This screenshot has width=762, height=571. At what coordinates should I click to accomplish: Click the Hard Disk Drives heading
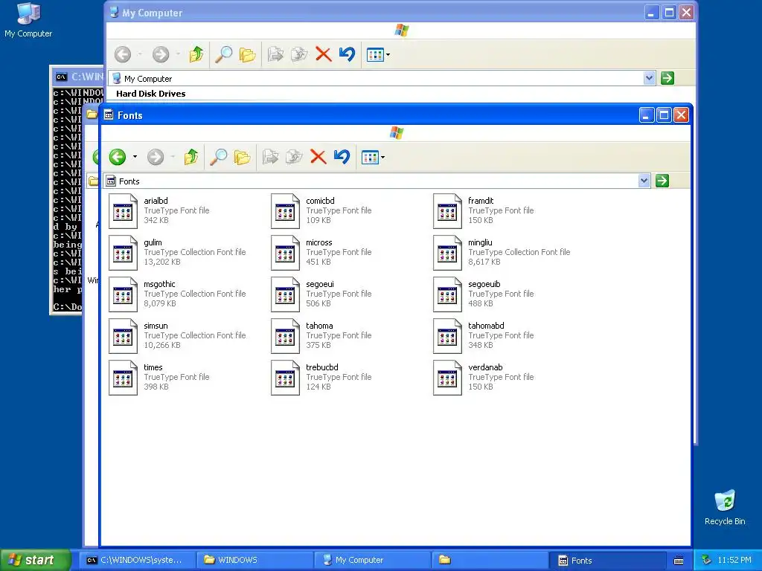tap(150, 94)
